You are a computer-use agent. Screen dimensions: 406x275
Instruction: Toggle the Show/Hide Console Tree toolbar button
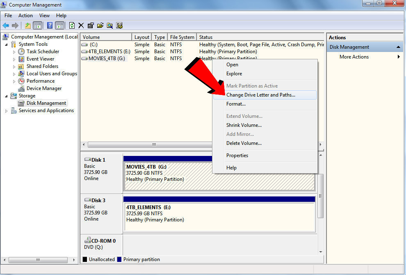coord(38,25)
